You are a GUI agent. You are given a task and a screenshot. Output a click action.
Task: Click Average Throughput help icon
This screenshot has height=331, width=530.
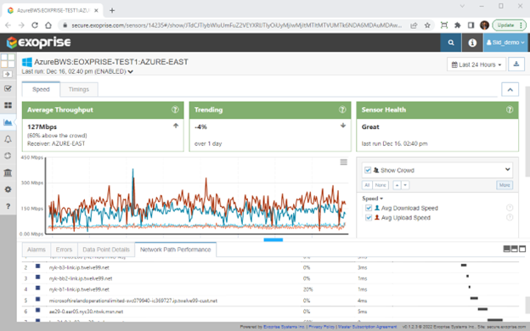pos(175,109)
